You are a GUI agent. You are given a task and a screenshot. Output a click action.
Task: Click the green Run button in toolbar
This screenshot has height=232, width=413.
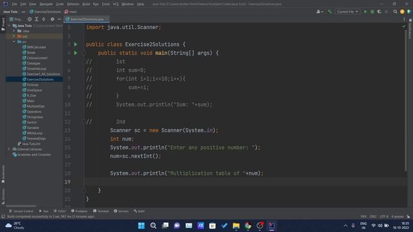pyautogui.click(x=365, y=12)
